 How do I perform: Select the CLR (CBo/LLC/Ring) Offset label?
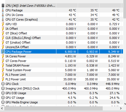point(23,38)
